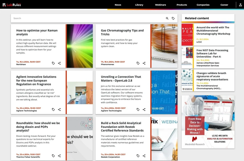This screenshot has height=161, width=244.
Task: Click the 'Related content' heading
Action: 197,18
